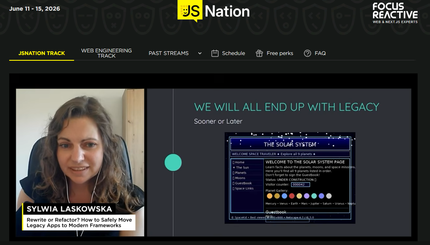Click the date text June 11 - 15, 2026

(35, 9)
